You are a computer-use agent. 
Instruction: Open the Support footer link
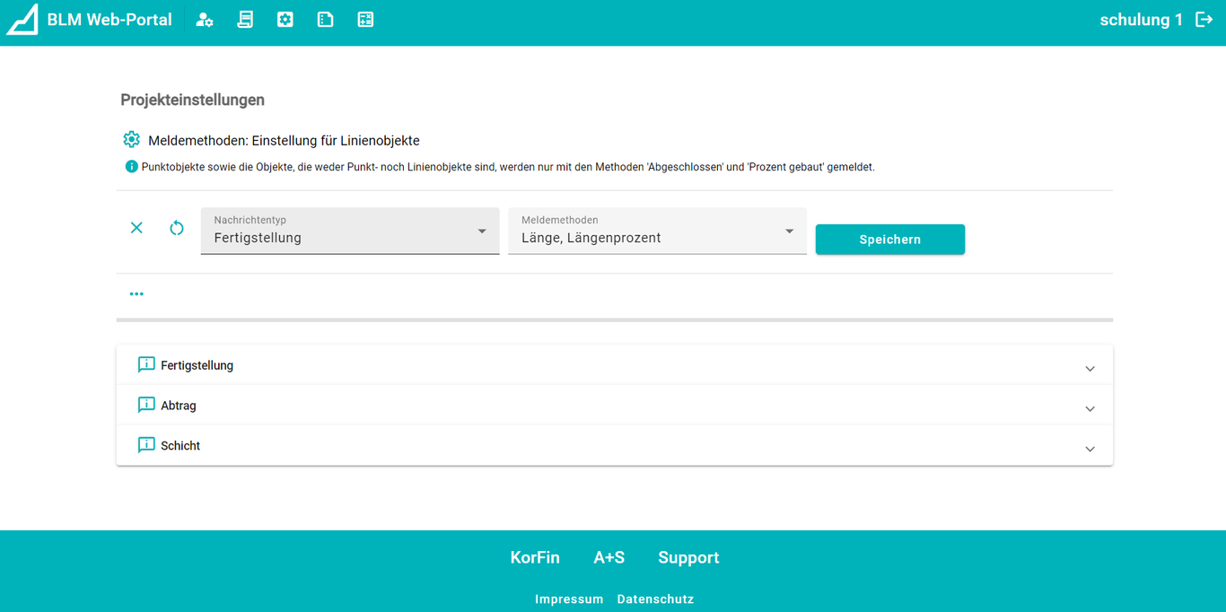pyautogui.click(x=688, y=558)
